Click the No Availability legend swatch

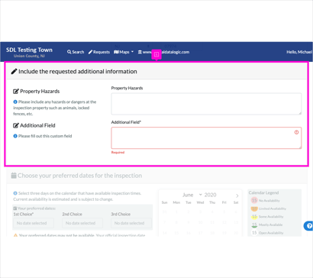tap(254, 200)
